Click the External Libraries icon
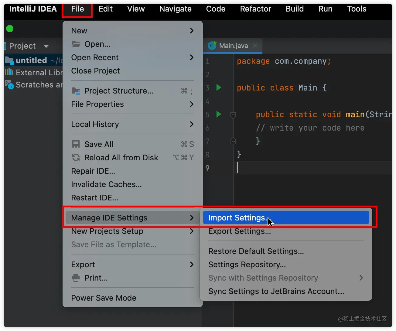The image size is (396, 331). 9,72
